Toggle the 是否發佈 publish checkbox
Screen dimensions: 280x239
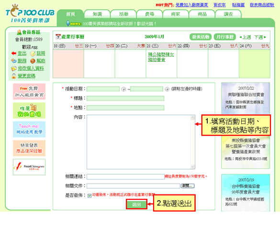click(90, 196)
